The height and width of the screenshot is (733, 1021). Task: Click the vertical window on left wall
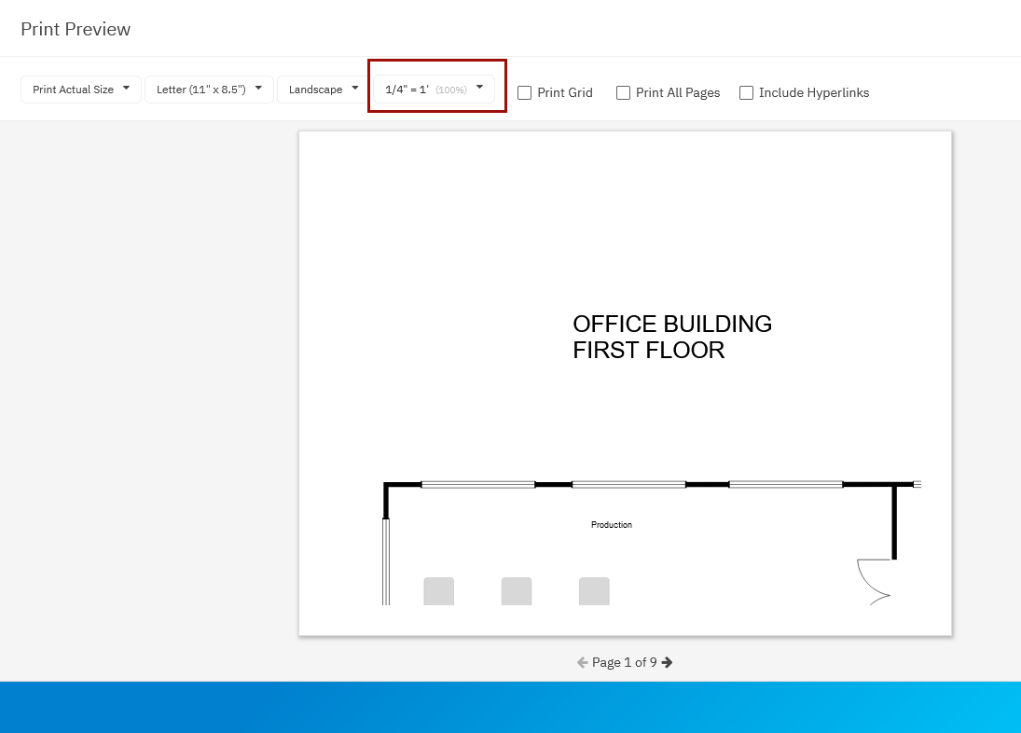pos(386,561)
